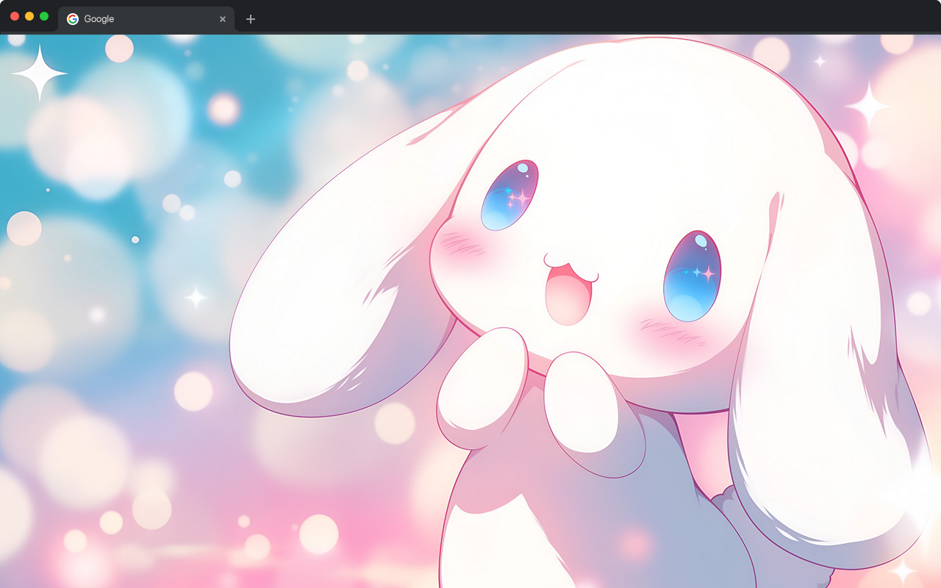Open a new tab with plus button
941x588 pixels.
251,19
